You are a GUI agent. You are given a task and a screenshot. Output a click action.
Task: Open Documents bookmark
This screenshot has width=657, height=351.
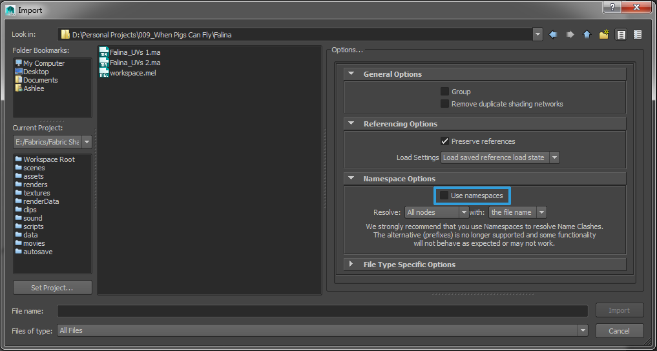pos(36,80)
